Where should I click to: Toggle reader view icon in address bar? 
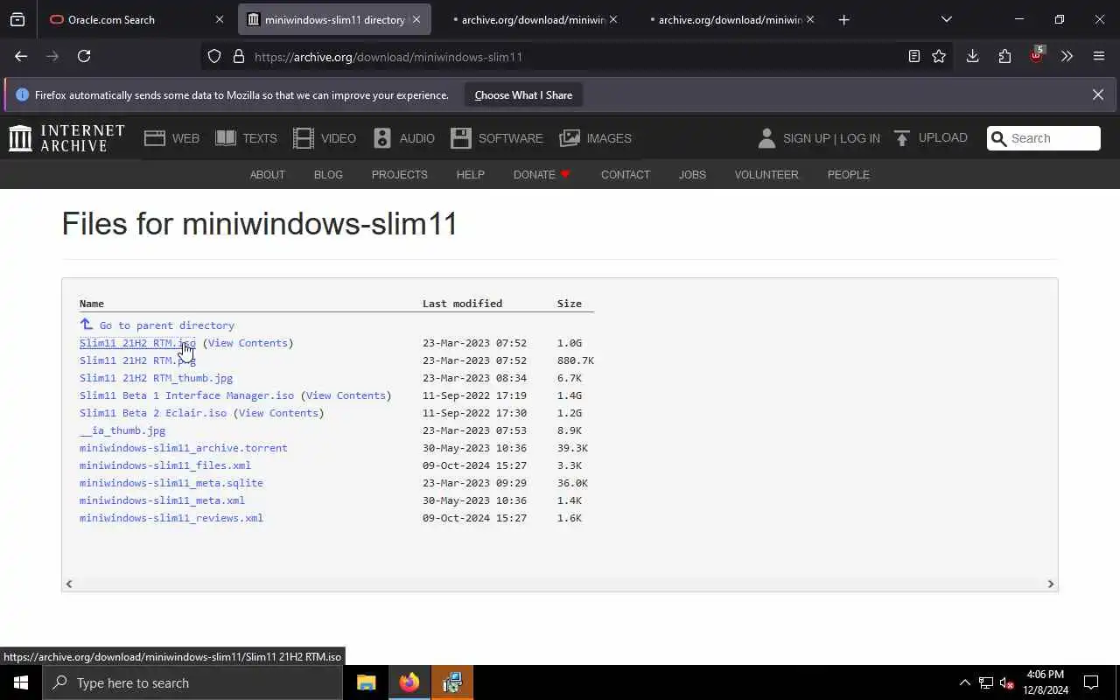(x=913, y=56)
